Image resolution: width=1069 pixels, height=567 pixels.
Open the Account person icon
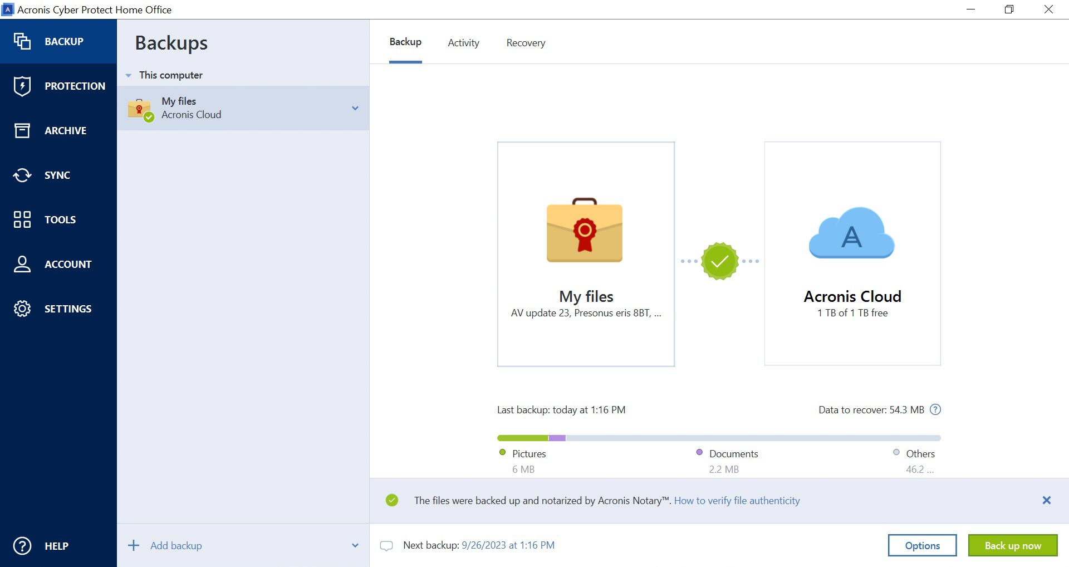(22, 264)
